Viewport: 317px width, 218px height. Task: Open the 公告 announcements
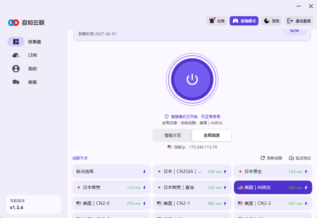coord(216,21)
